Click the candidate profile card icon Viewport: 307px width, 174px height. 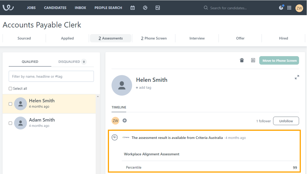253,60
